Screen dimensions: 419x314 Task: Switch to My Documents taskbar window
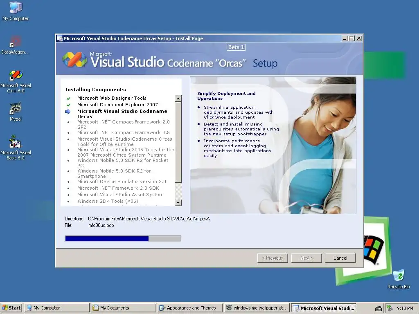[123, 308]
